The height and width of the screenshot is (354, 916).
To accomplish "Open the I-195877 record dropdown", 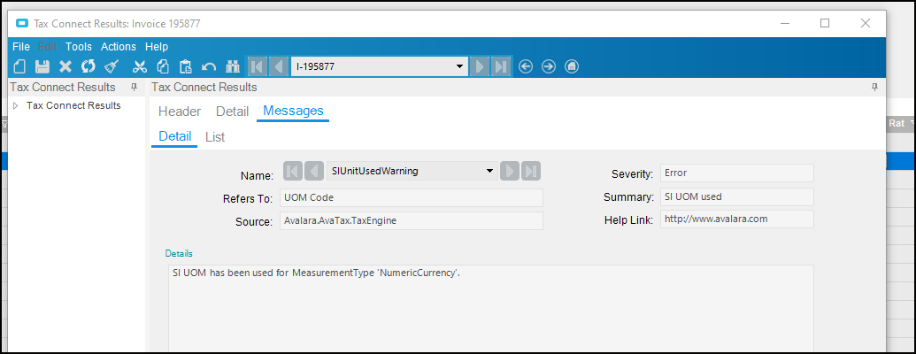I will tap(459, 66).
